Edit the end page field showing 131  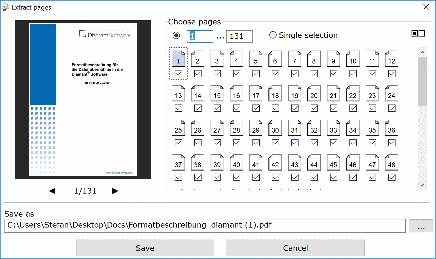tap(239, 36)
